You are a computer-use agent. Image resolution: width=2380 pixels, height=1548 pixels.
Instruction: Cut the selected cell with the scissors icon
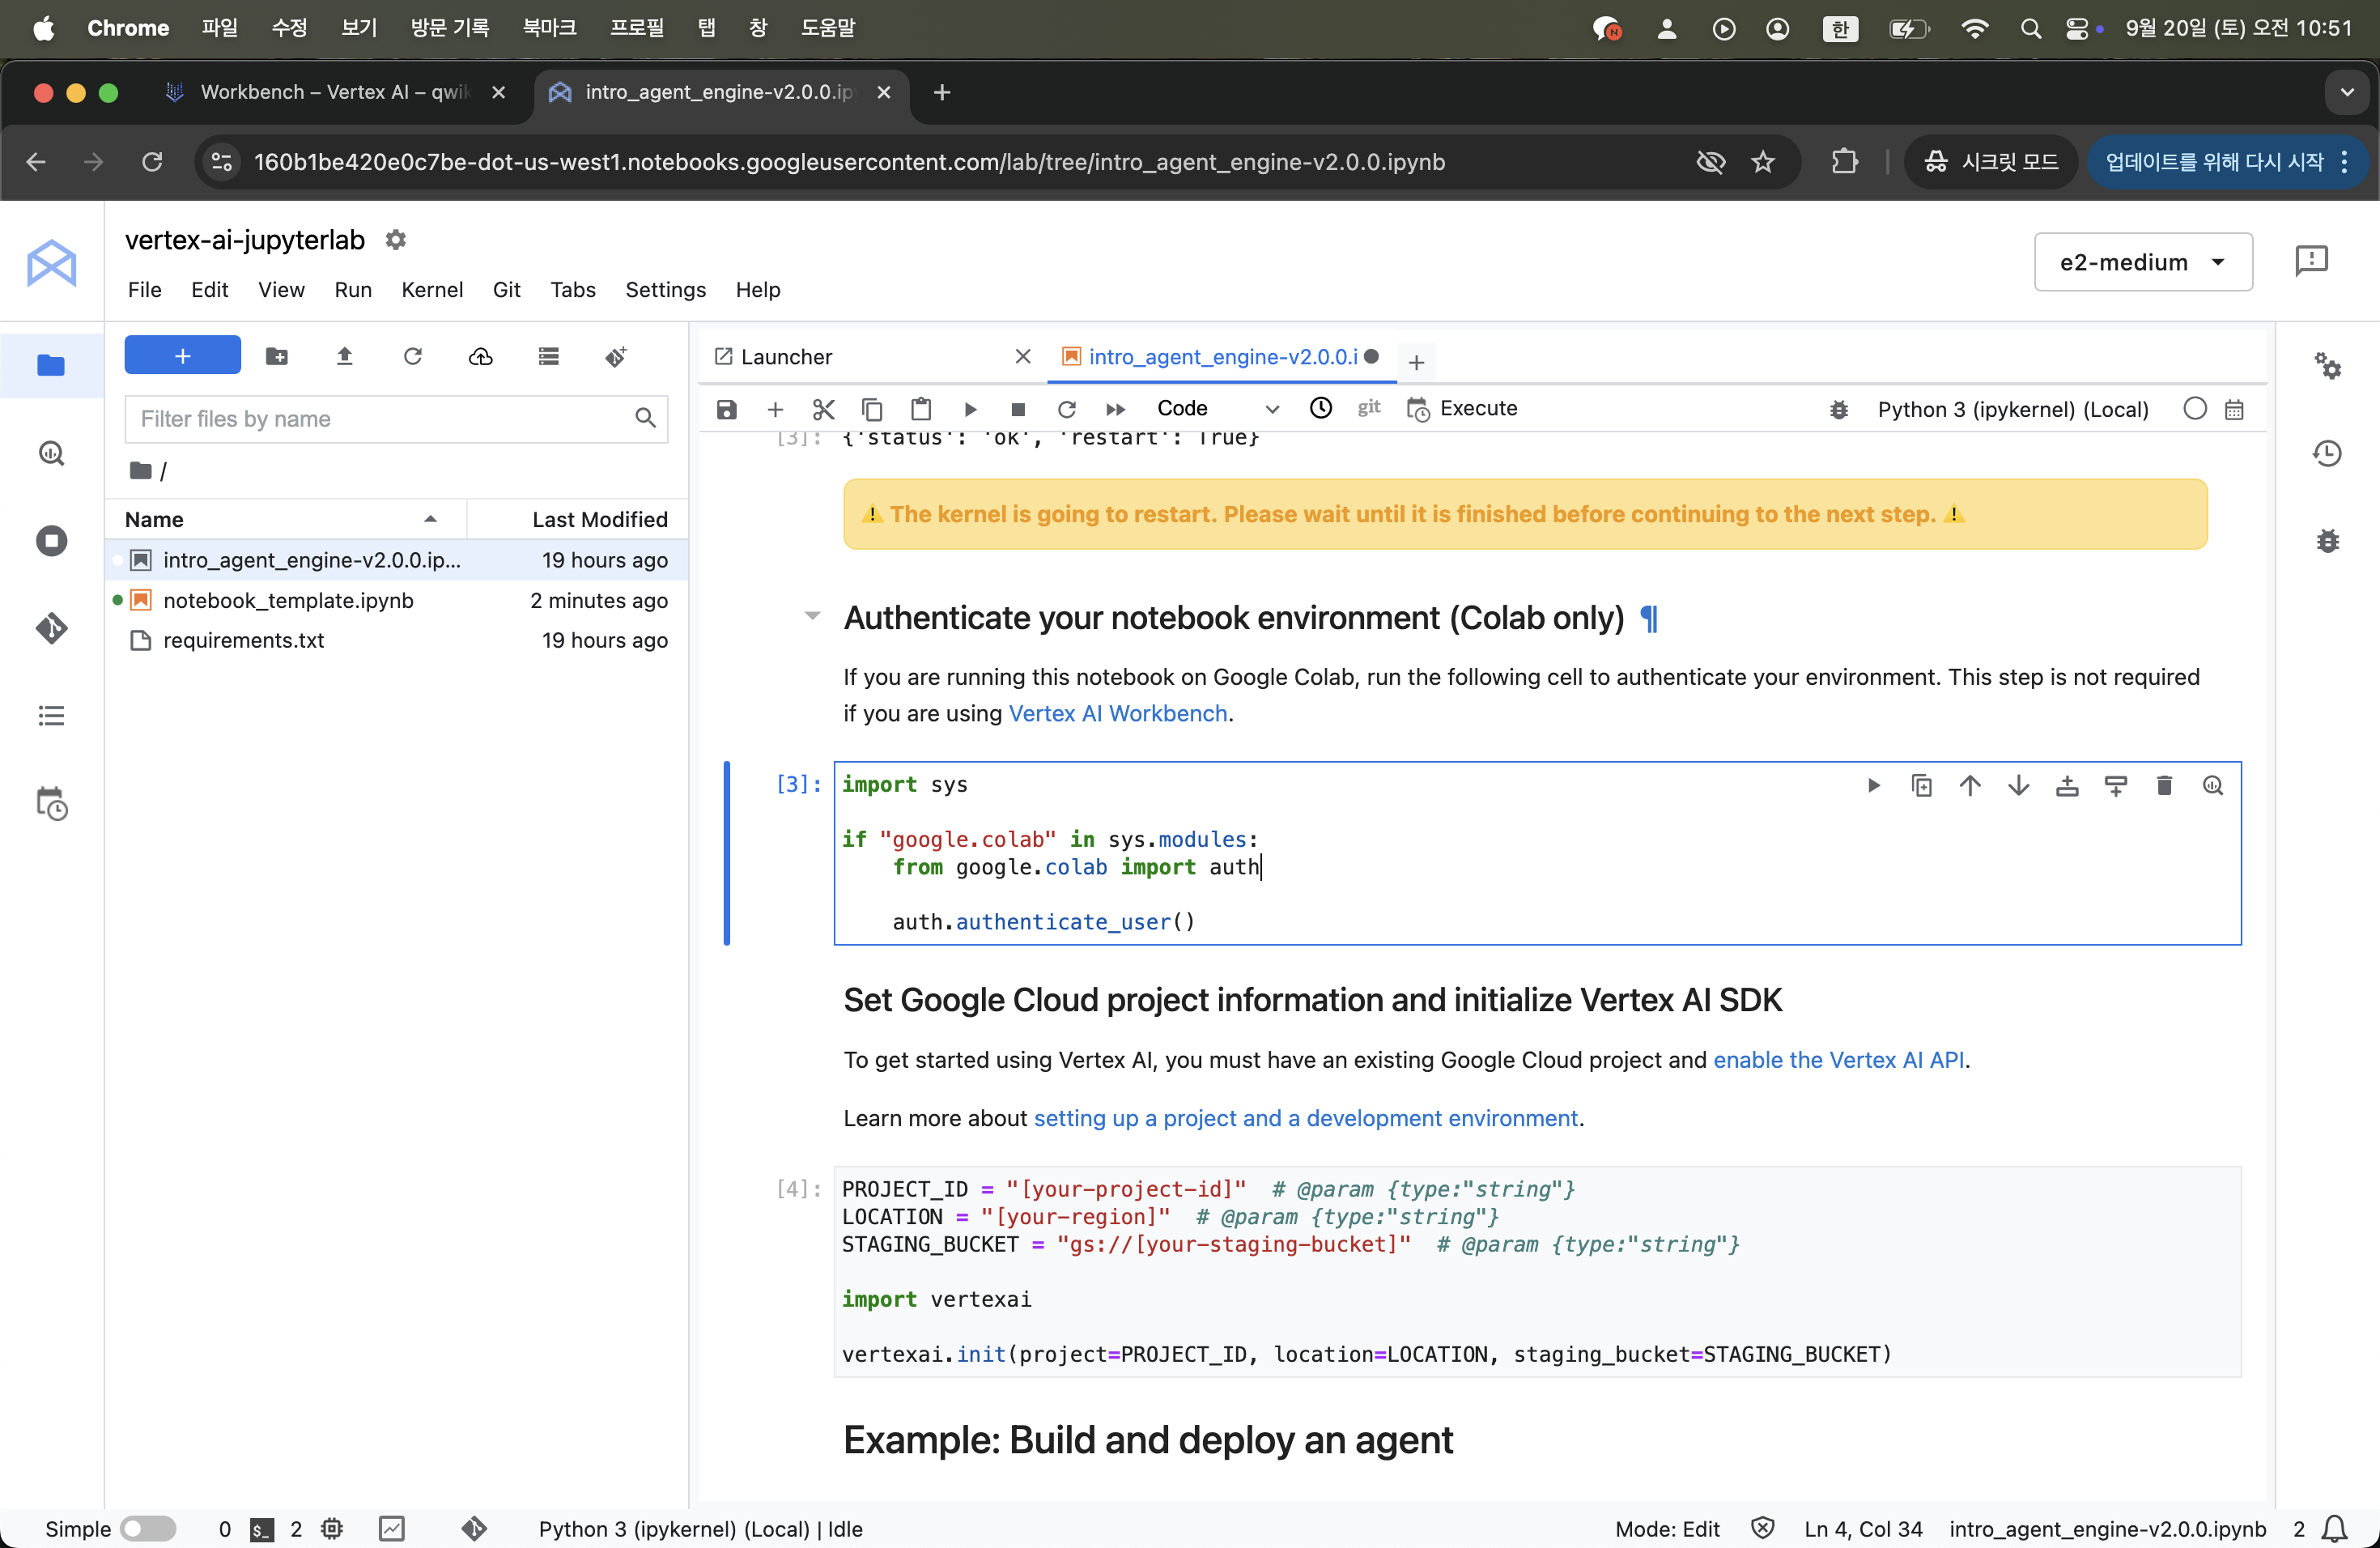click(823, 409)
